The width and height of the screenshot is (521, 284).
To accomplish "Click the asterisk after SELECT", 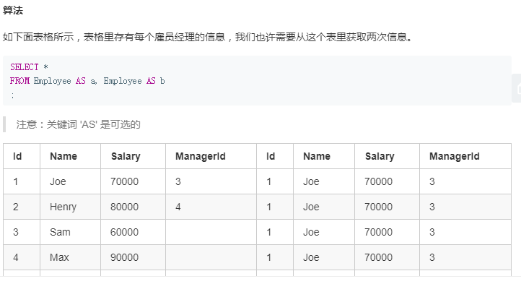I will pyautogui.click(x=46, y=67).
